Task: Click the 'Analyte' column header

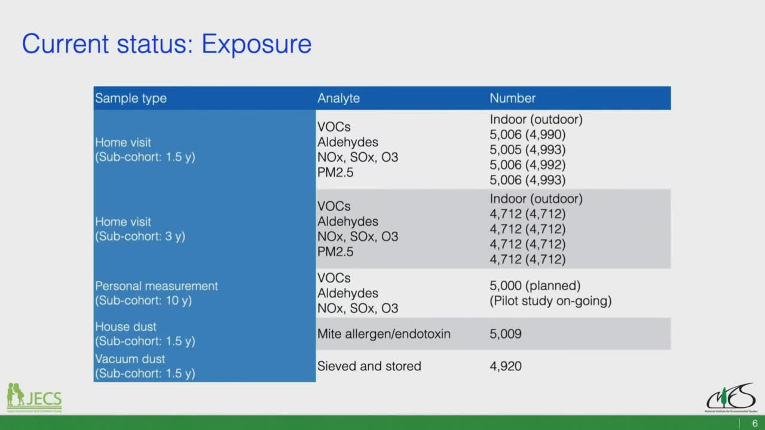Action: click(338, 99)
